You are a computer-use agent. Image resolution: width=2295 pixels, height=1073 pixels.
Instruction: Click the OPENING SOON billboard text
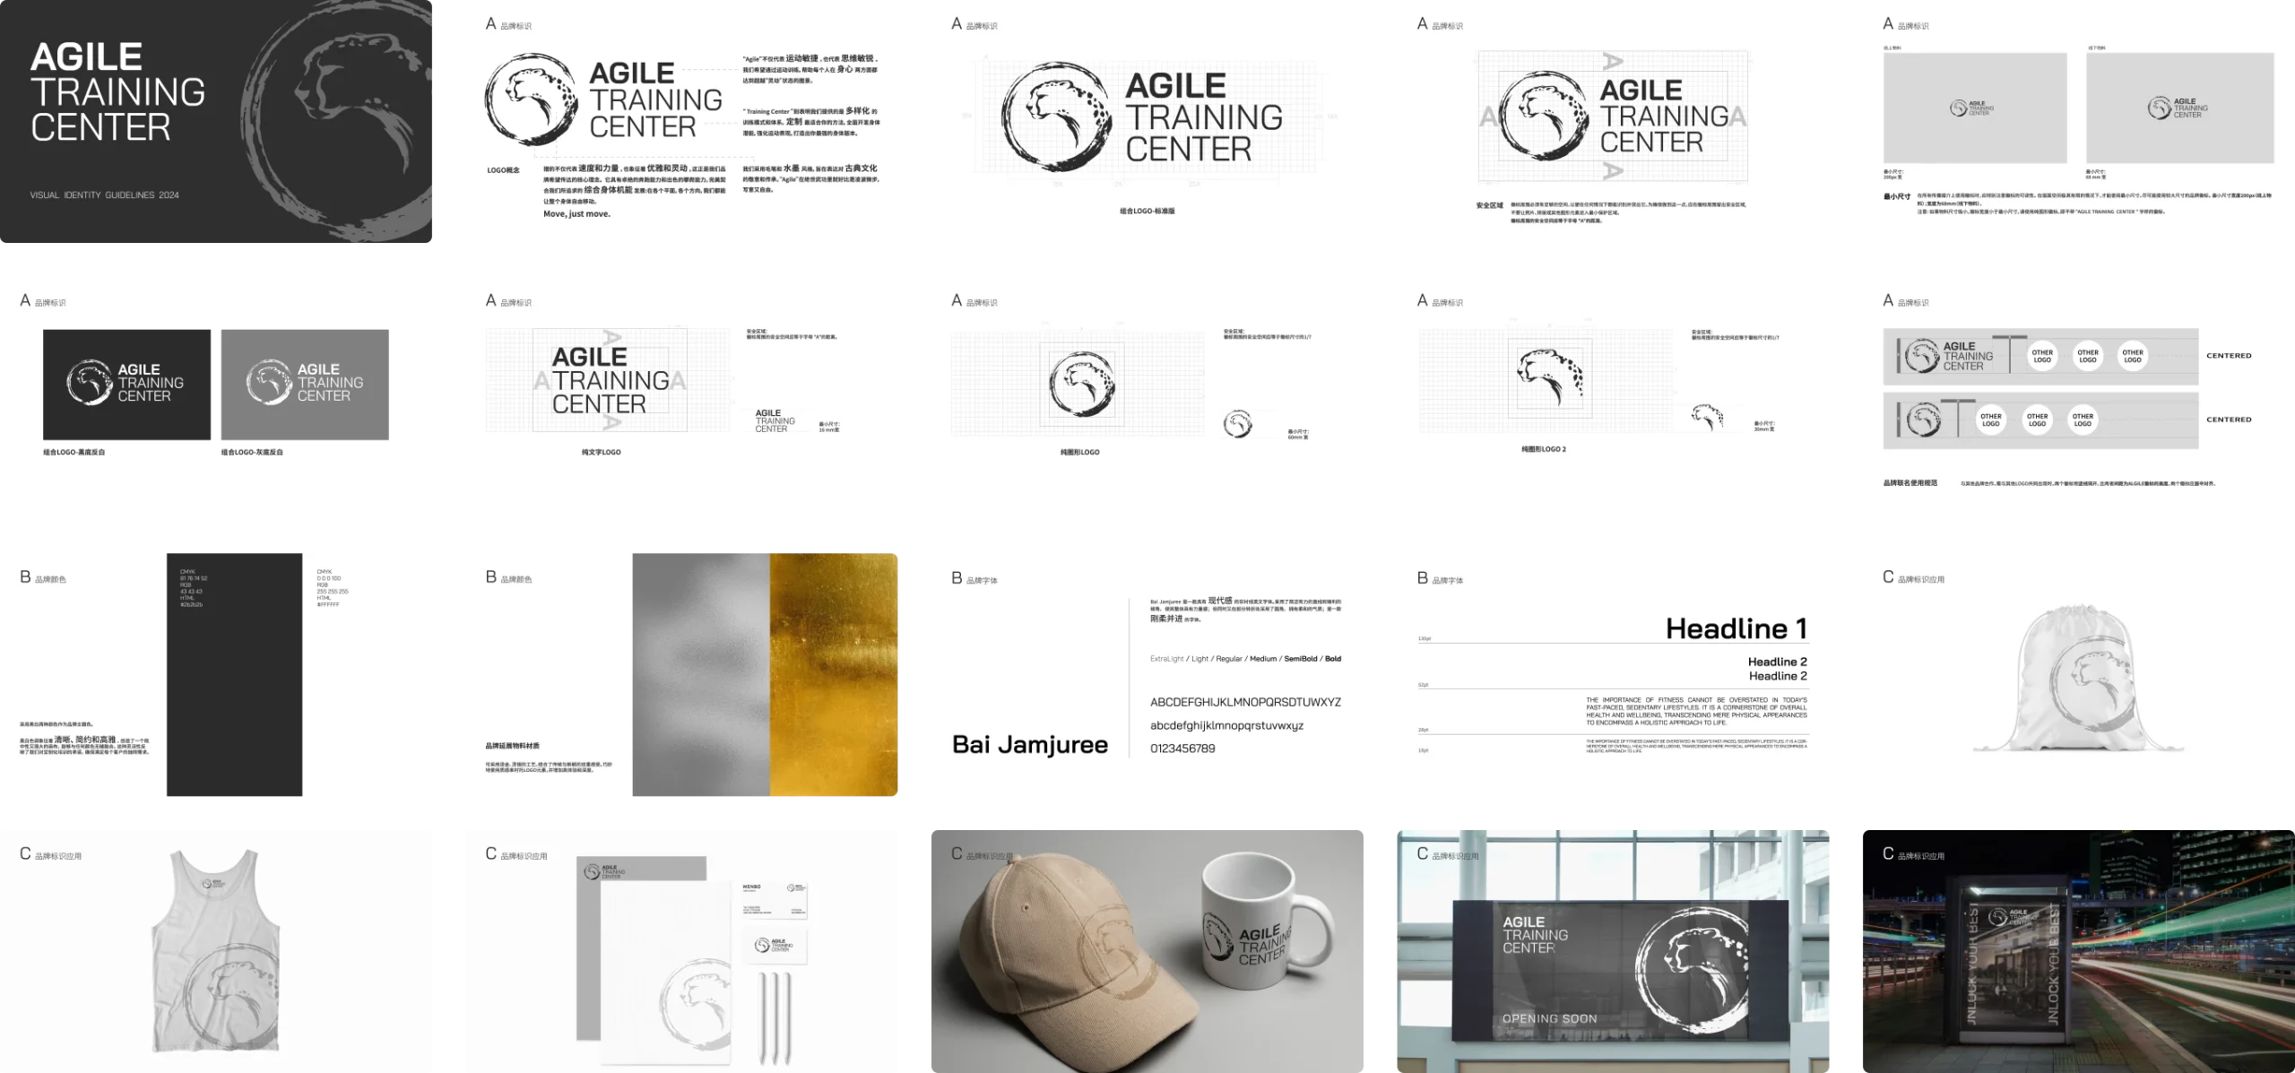click(1548, 1018)
